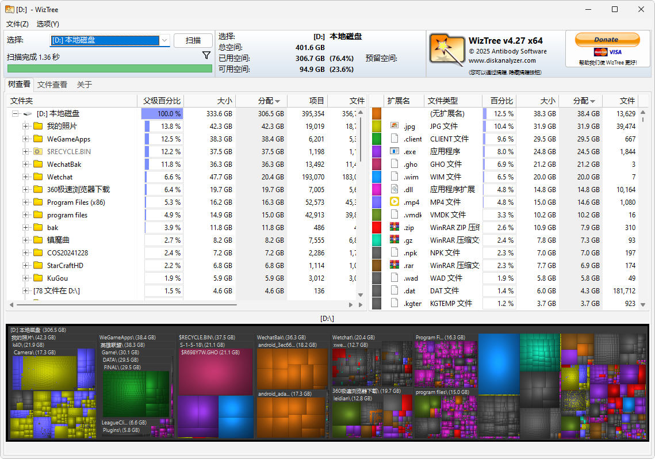
Task: Switch to the 文件查看 tab
Action: point(52,85)
